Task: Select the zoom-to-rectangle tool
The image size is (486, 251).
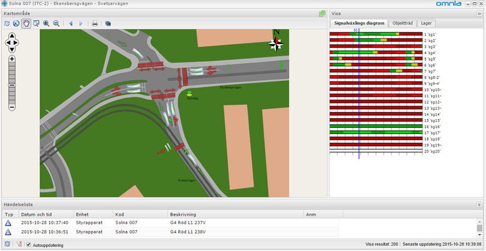Action: pyautogui.click(x=36, y=24)
